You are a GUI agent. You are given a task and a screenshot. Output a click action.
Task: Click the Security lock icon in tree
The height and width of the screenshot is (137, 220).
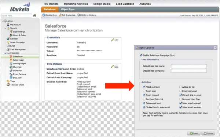[x=8, y=28]
